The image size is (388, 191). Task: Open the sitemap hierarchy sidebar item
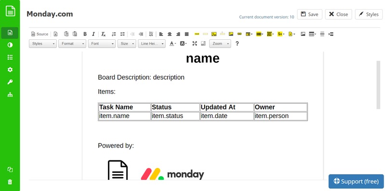pyautogui.click(x=10, y=95)
